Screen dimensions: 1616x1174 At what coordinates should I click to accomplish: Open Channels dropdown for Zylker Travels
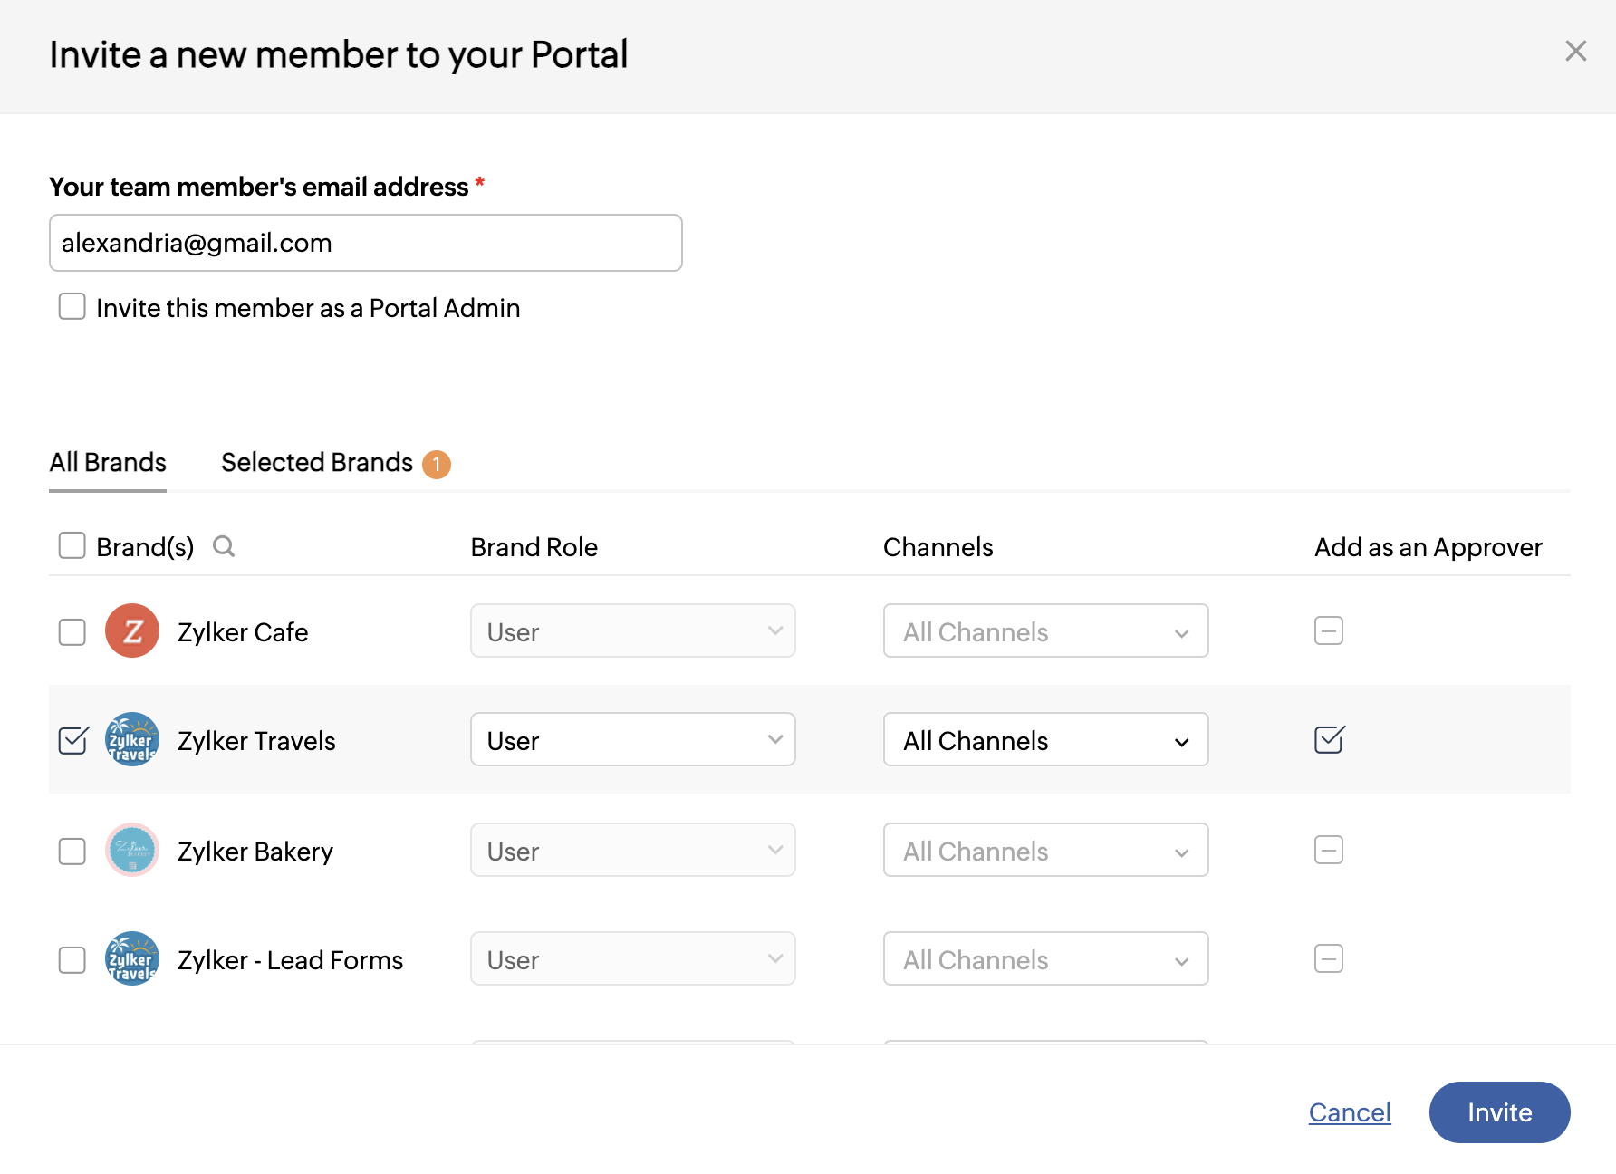pos(1045,739)
